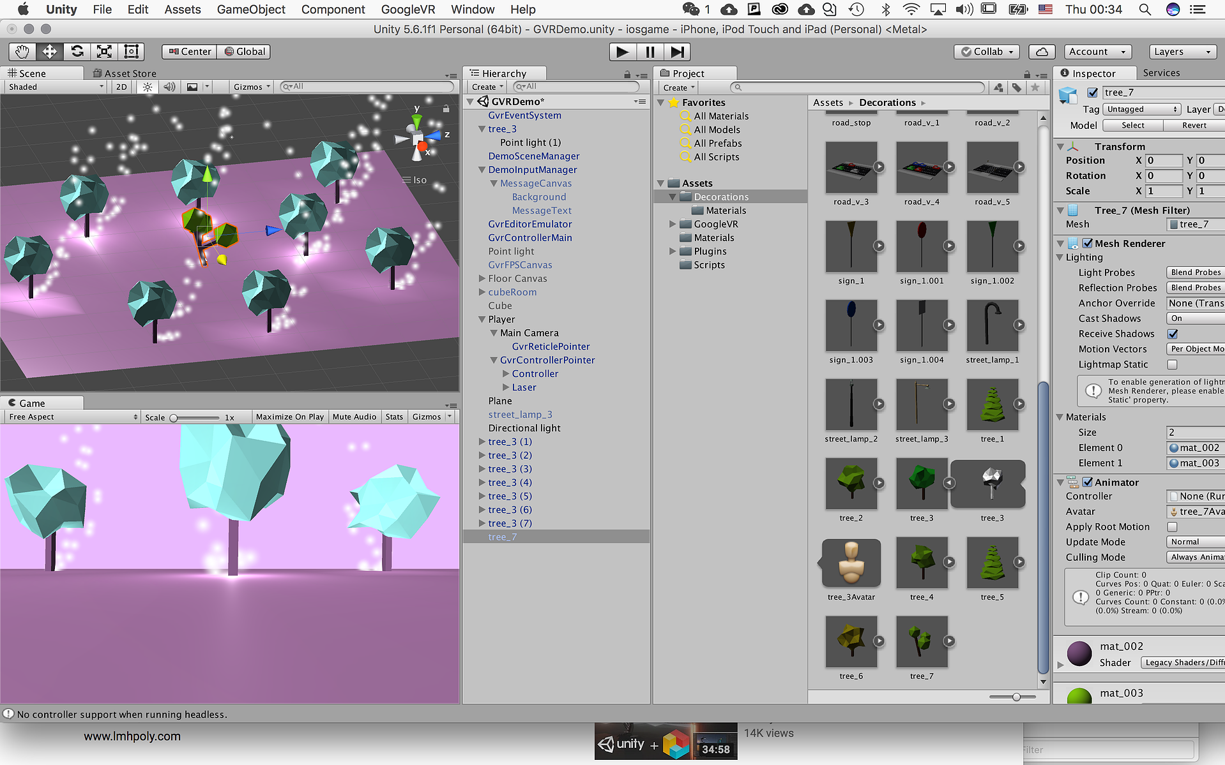Image resolution: width=1225 pixels, height=765 pixels.
Task: Expand tree_2 asset arrow
Action: pos(879,483)
